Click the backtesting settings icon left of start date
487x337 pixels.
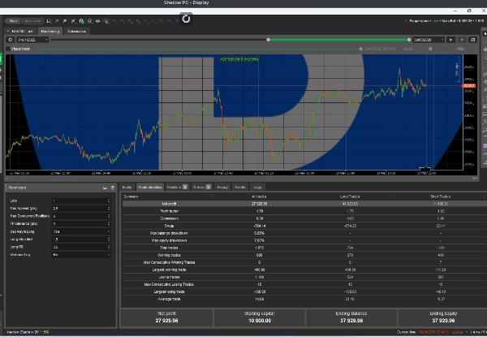click(11, 40)
